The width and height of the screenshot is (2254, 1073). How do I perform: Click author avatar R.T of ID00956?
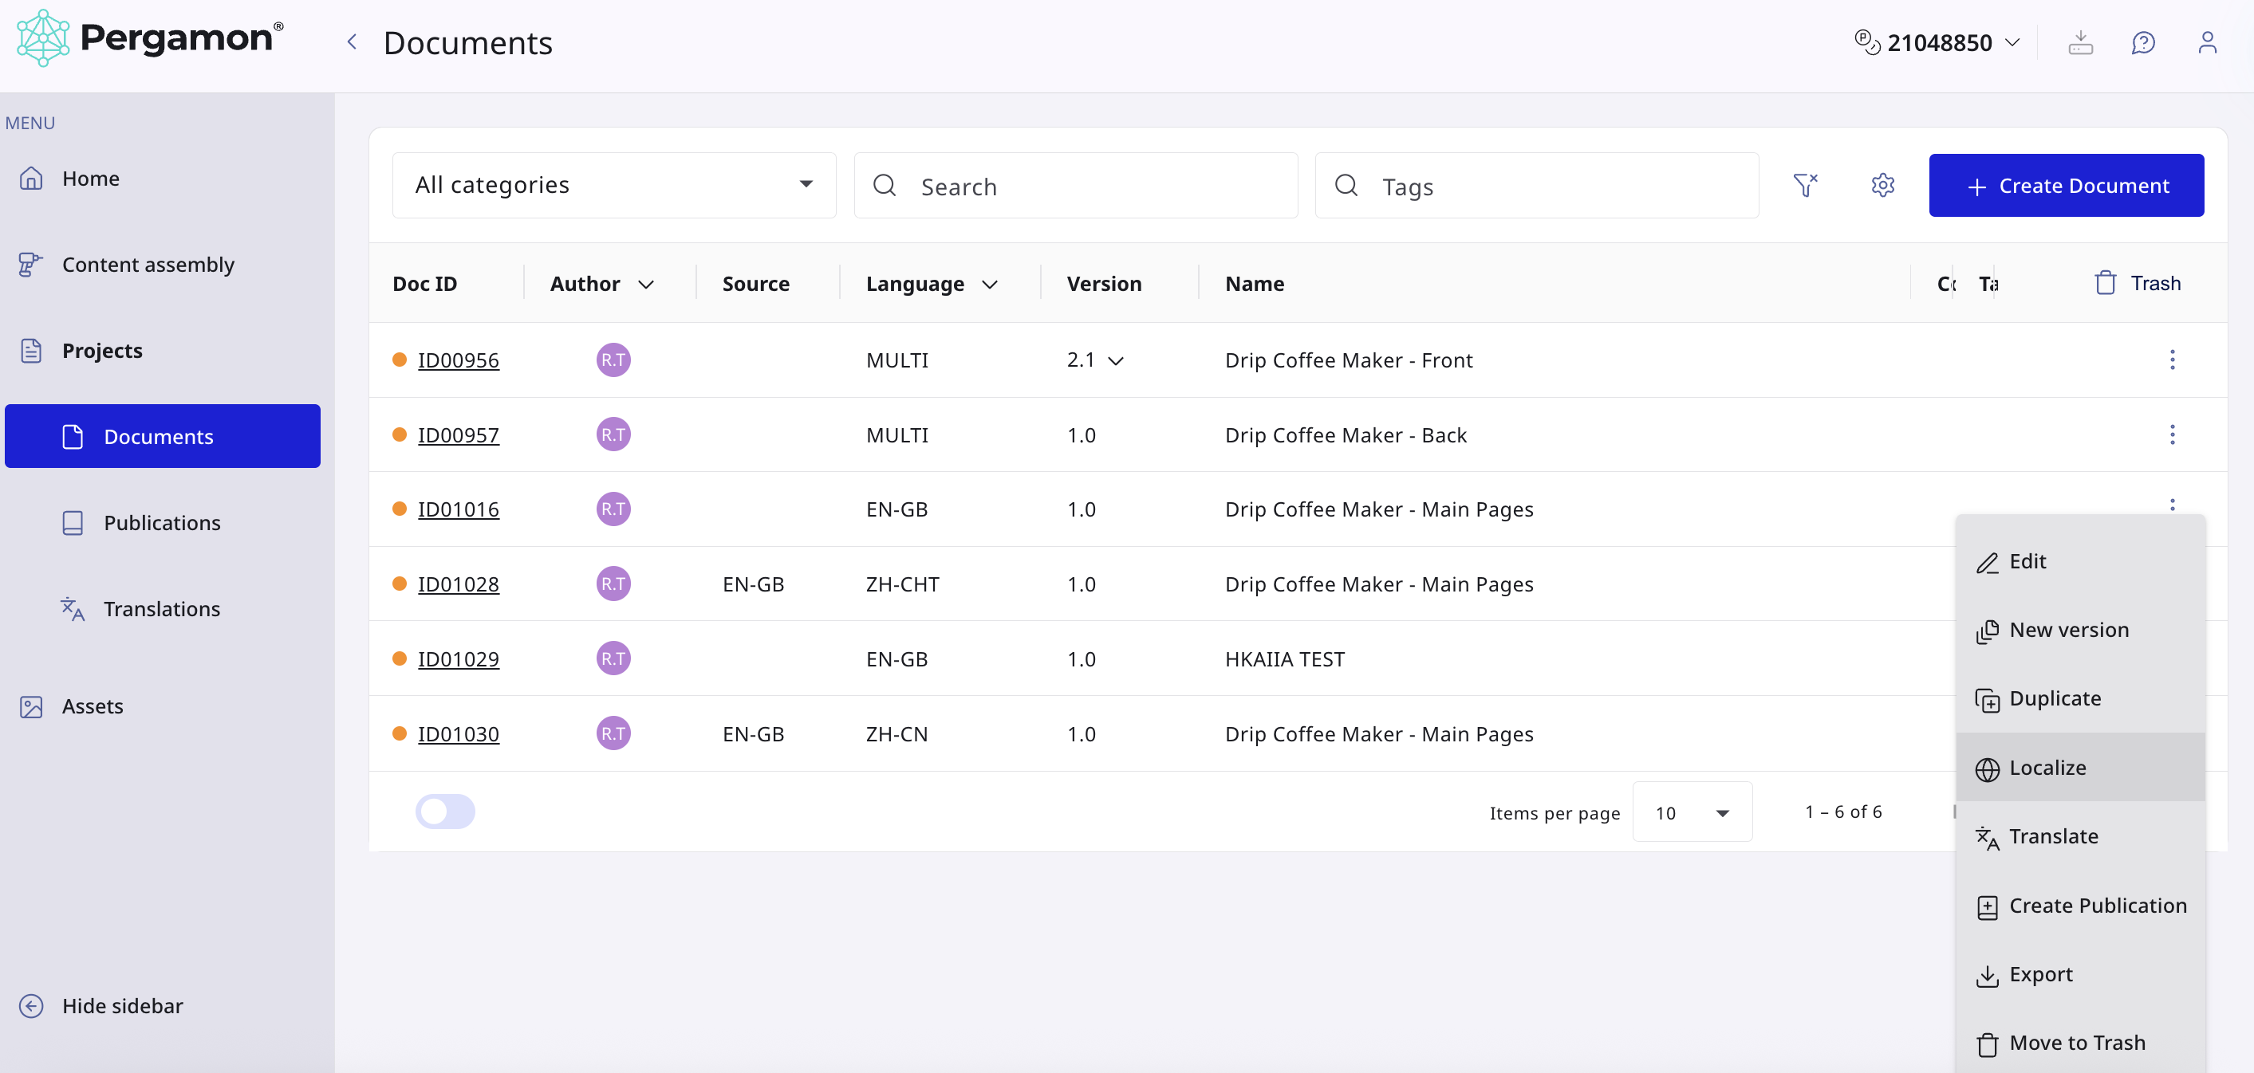click(x=613, y=360)
